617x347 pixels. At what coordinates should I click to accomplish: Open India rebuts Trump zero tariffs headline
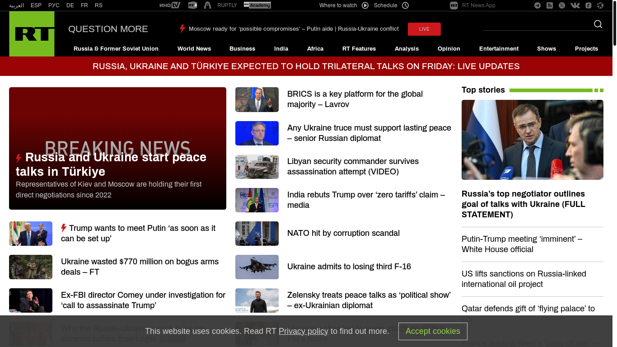[x=366, y=200]
